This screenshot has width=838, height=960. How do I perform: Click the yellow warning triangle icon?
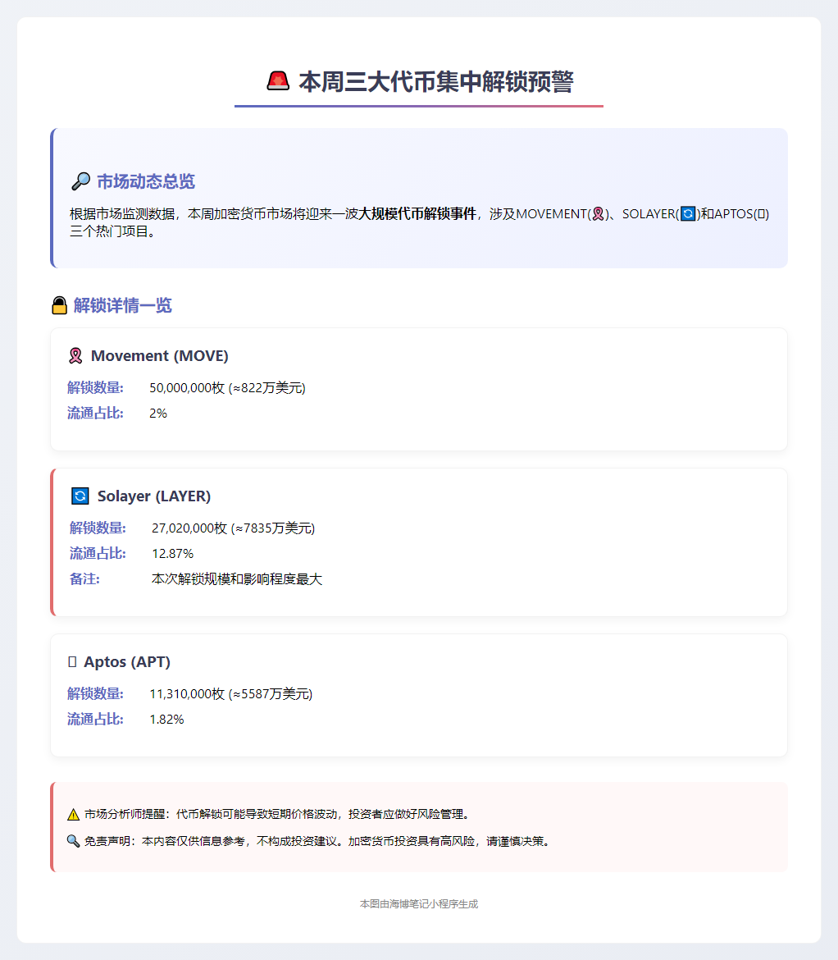click(74, 814)
